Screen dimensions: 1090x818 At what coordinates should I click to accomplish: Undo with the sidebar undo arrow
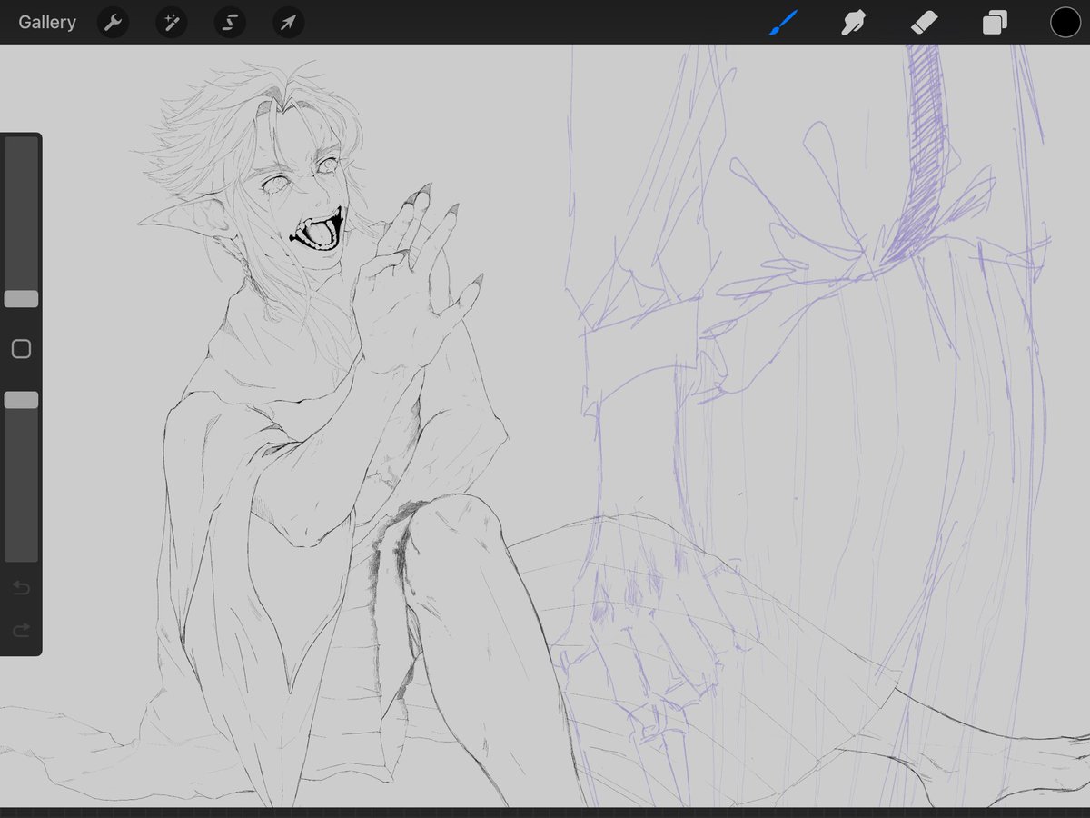tap(21, 588)
